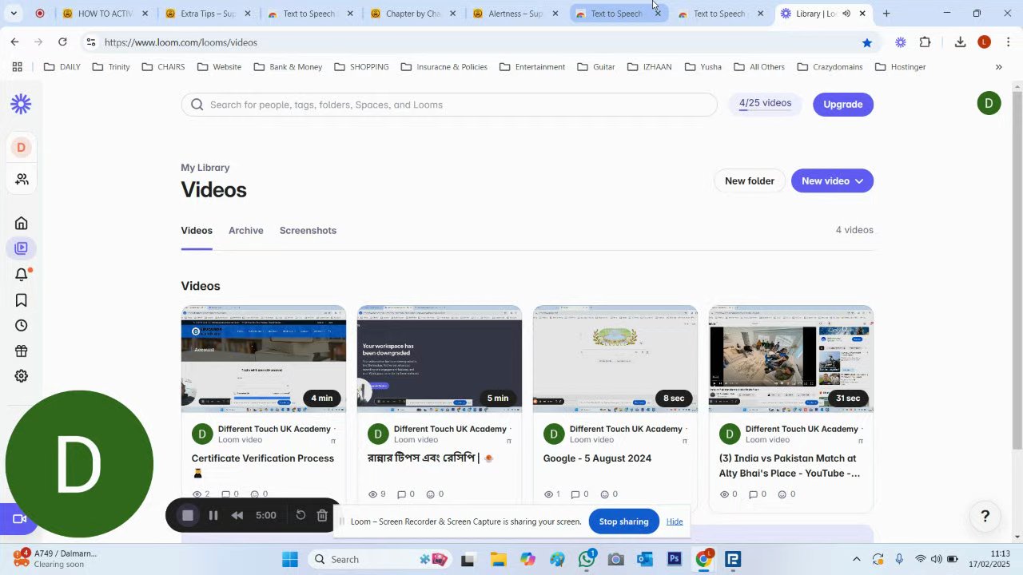Image resolution: width=1023 pixels, height=575 pixels.
Task: Open WhatsApp from taskbar
Action: click(587, 559)
